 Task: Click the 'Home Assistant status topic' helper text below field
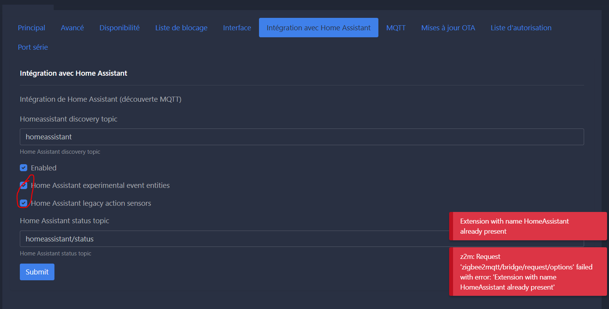click(x=56, y=253)
